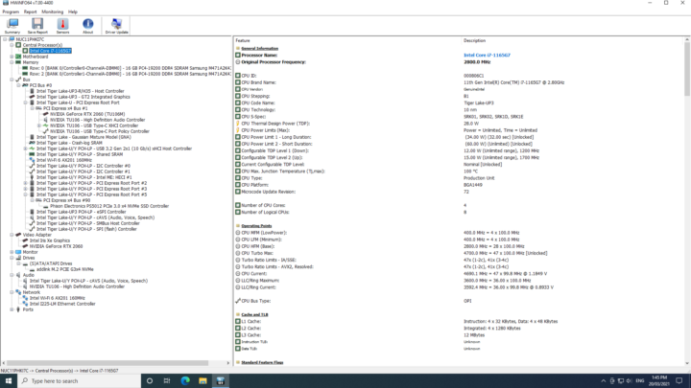Viewport: 691px width, 388px height.
Task: Collapse the NUC11PHKi7C root node
Action: coord(5,39)
